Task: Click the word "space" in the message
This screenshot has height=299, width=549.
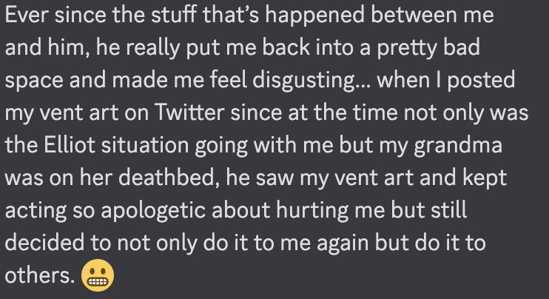Action: tap(34, 81)
